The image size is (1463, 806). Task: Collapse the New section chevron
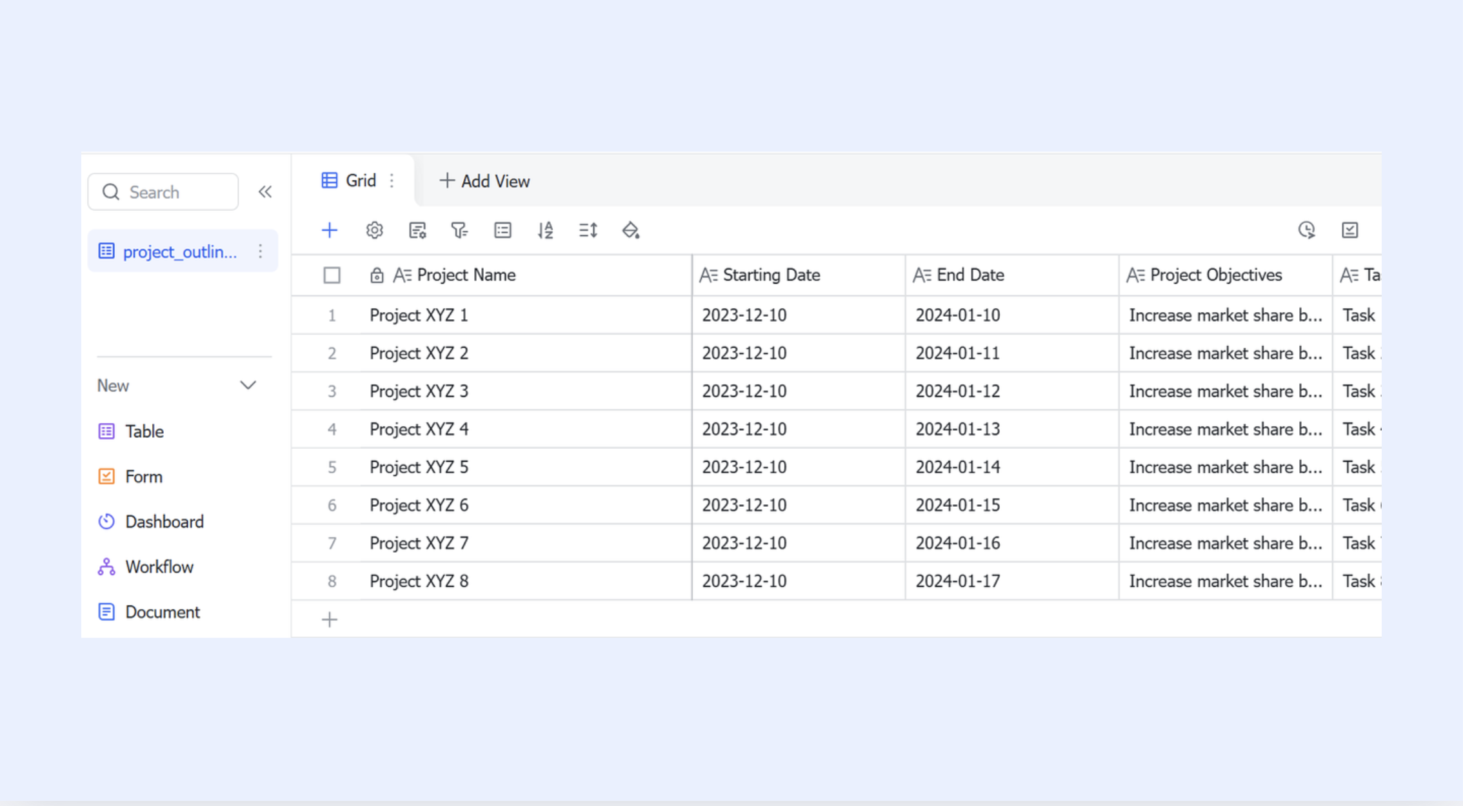pos(248,386)
